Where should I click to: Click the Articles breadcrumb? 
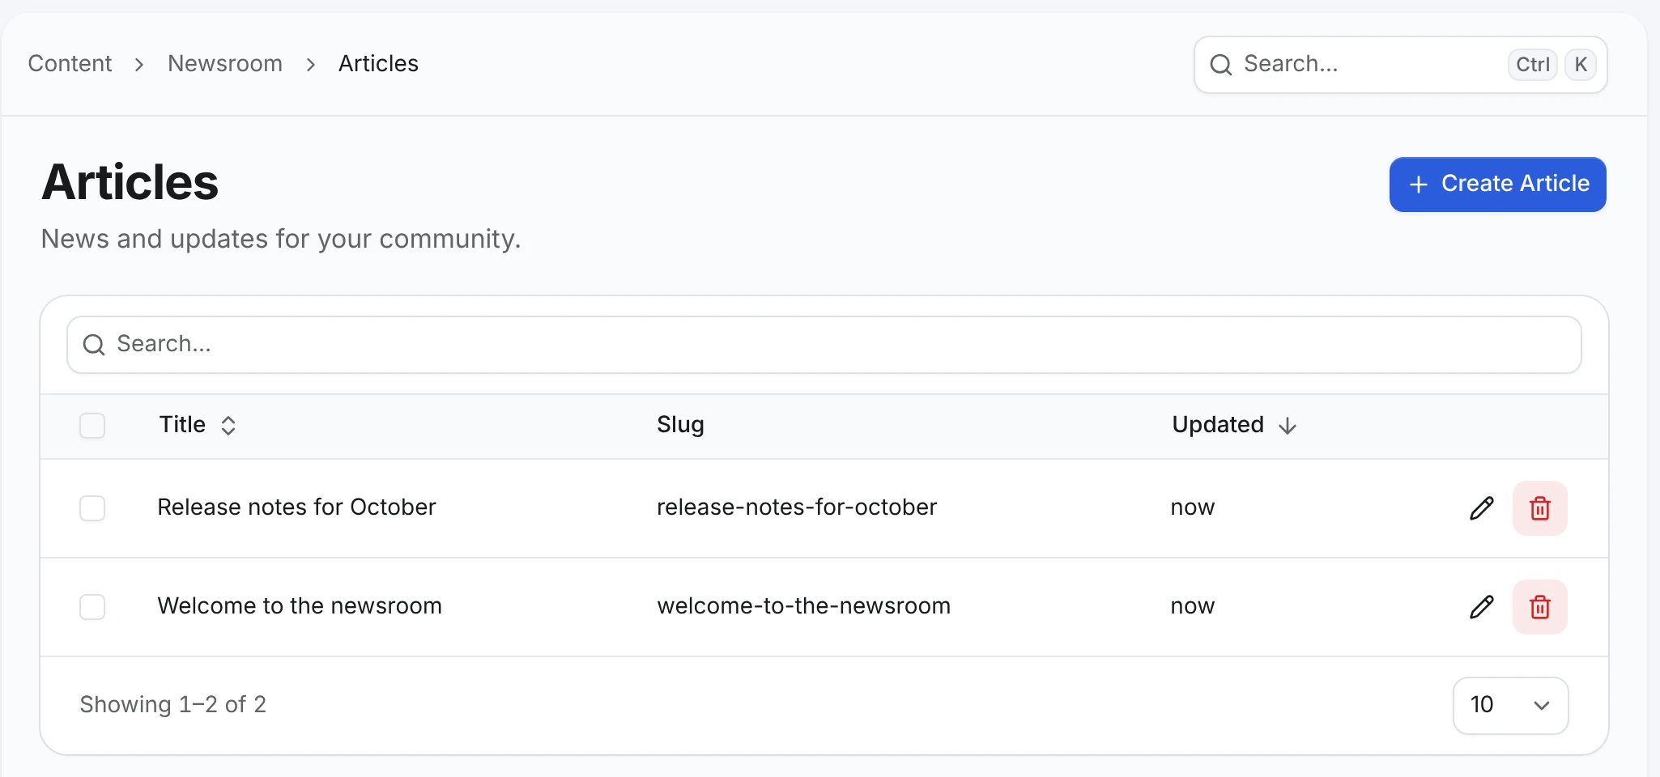(378, 63)
